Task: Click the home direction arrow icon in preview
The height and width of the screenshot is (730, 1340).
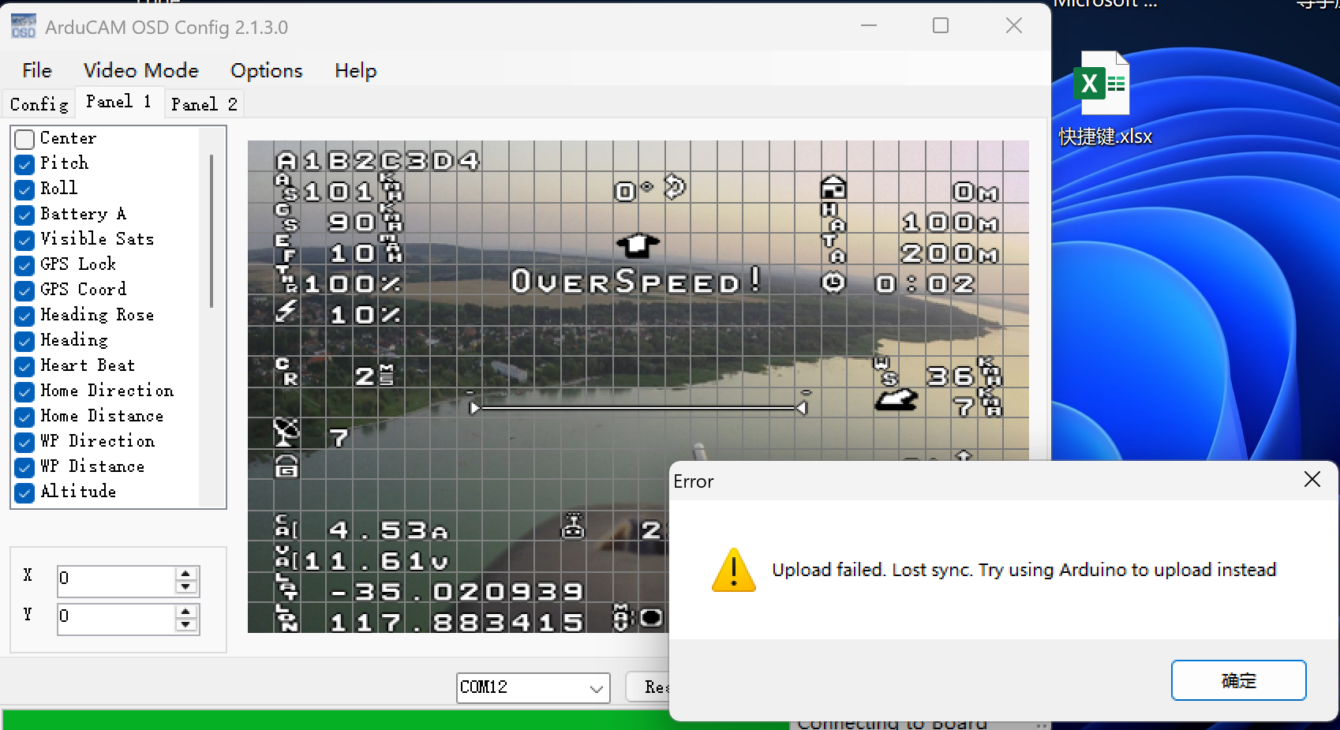Action: click(638, 245)
